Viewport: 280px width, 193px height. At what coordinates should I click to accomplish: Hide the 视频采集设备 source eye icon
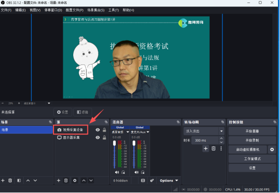click(x=98, y=130)
